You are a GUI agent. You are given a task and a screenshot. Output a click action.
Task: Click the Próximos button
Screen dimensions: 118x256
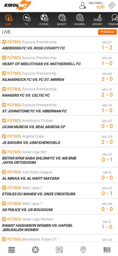point(107,32)
